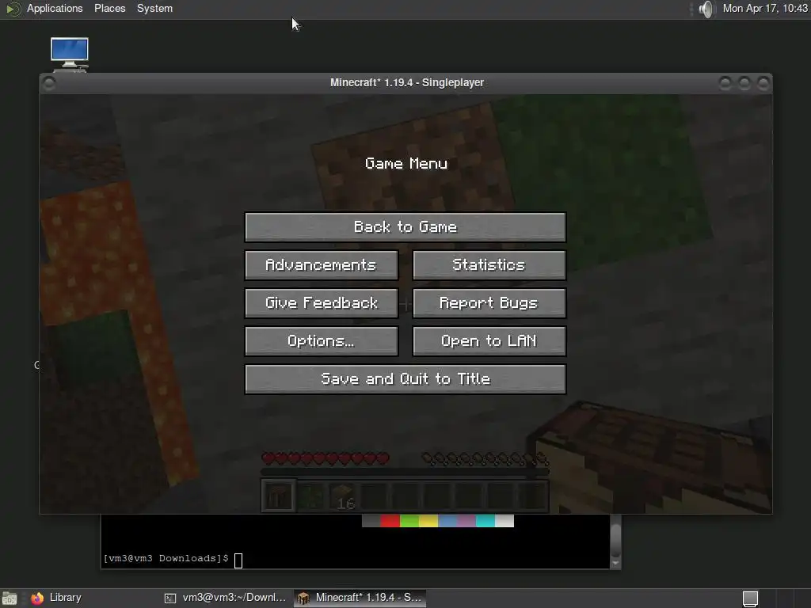811x608 pixels.
Task: Select hotbar slot with 16 planks
Action: pyautogui.click(x=342, y=496)
